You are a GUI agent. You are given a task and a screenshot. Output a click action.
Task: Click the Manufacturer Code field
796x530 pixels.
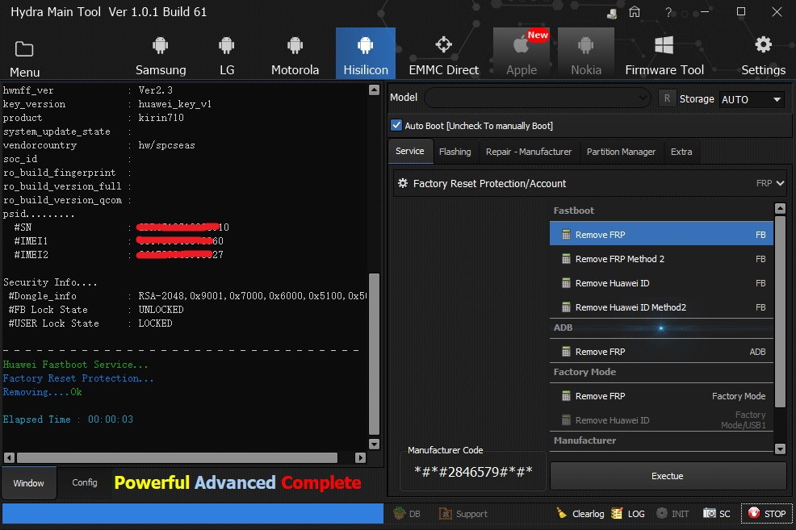click(x=472, y=473)
